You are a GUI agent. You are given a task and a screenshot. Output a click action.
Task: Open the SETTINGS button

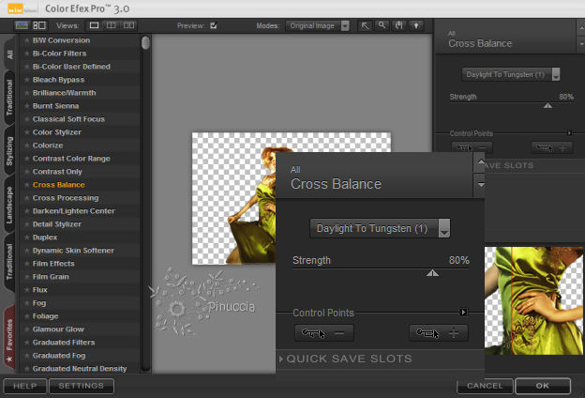pos(81,386)
